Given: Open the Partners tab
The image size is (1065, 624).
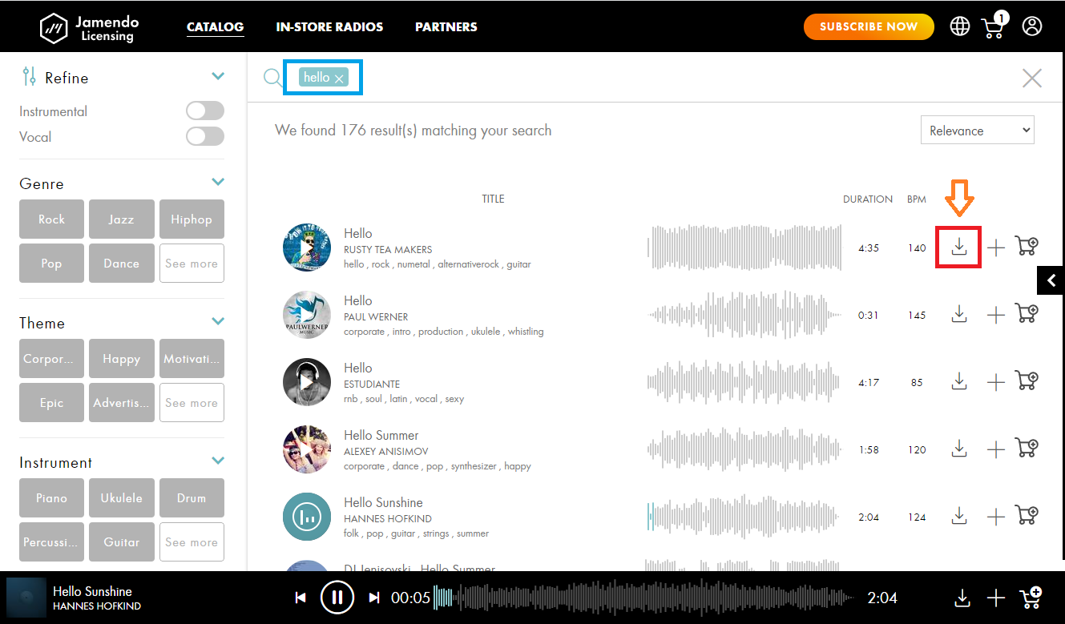Looking at the screenshot, I should (x=446, y=26).
